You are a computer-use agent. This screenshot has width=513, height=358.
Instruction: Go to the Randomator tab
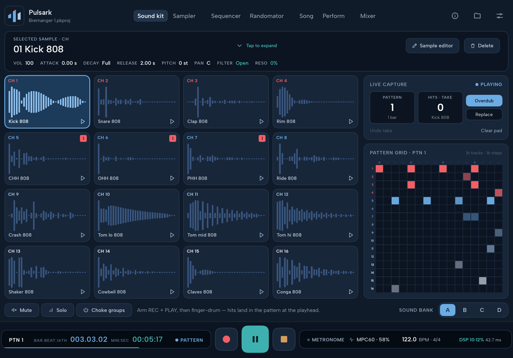pyautogui.click(x=266, y=16)
